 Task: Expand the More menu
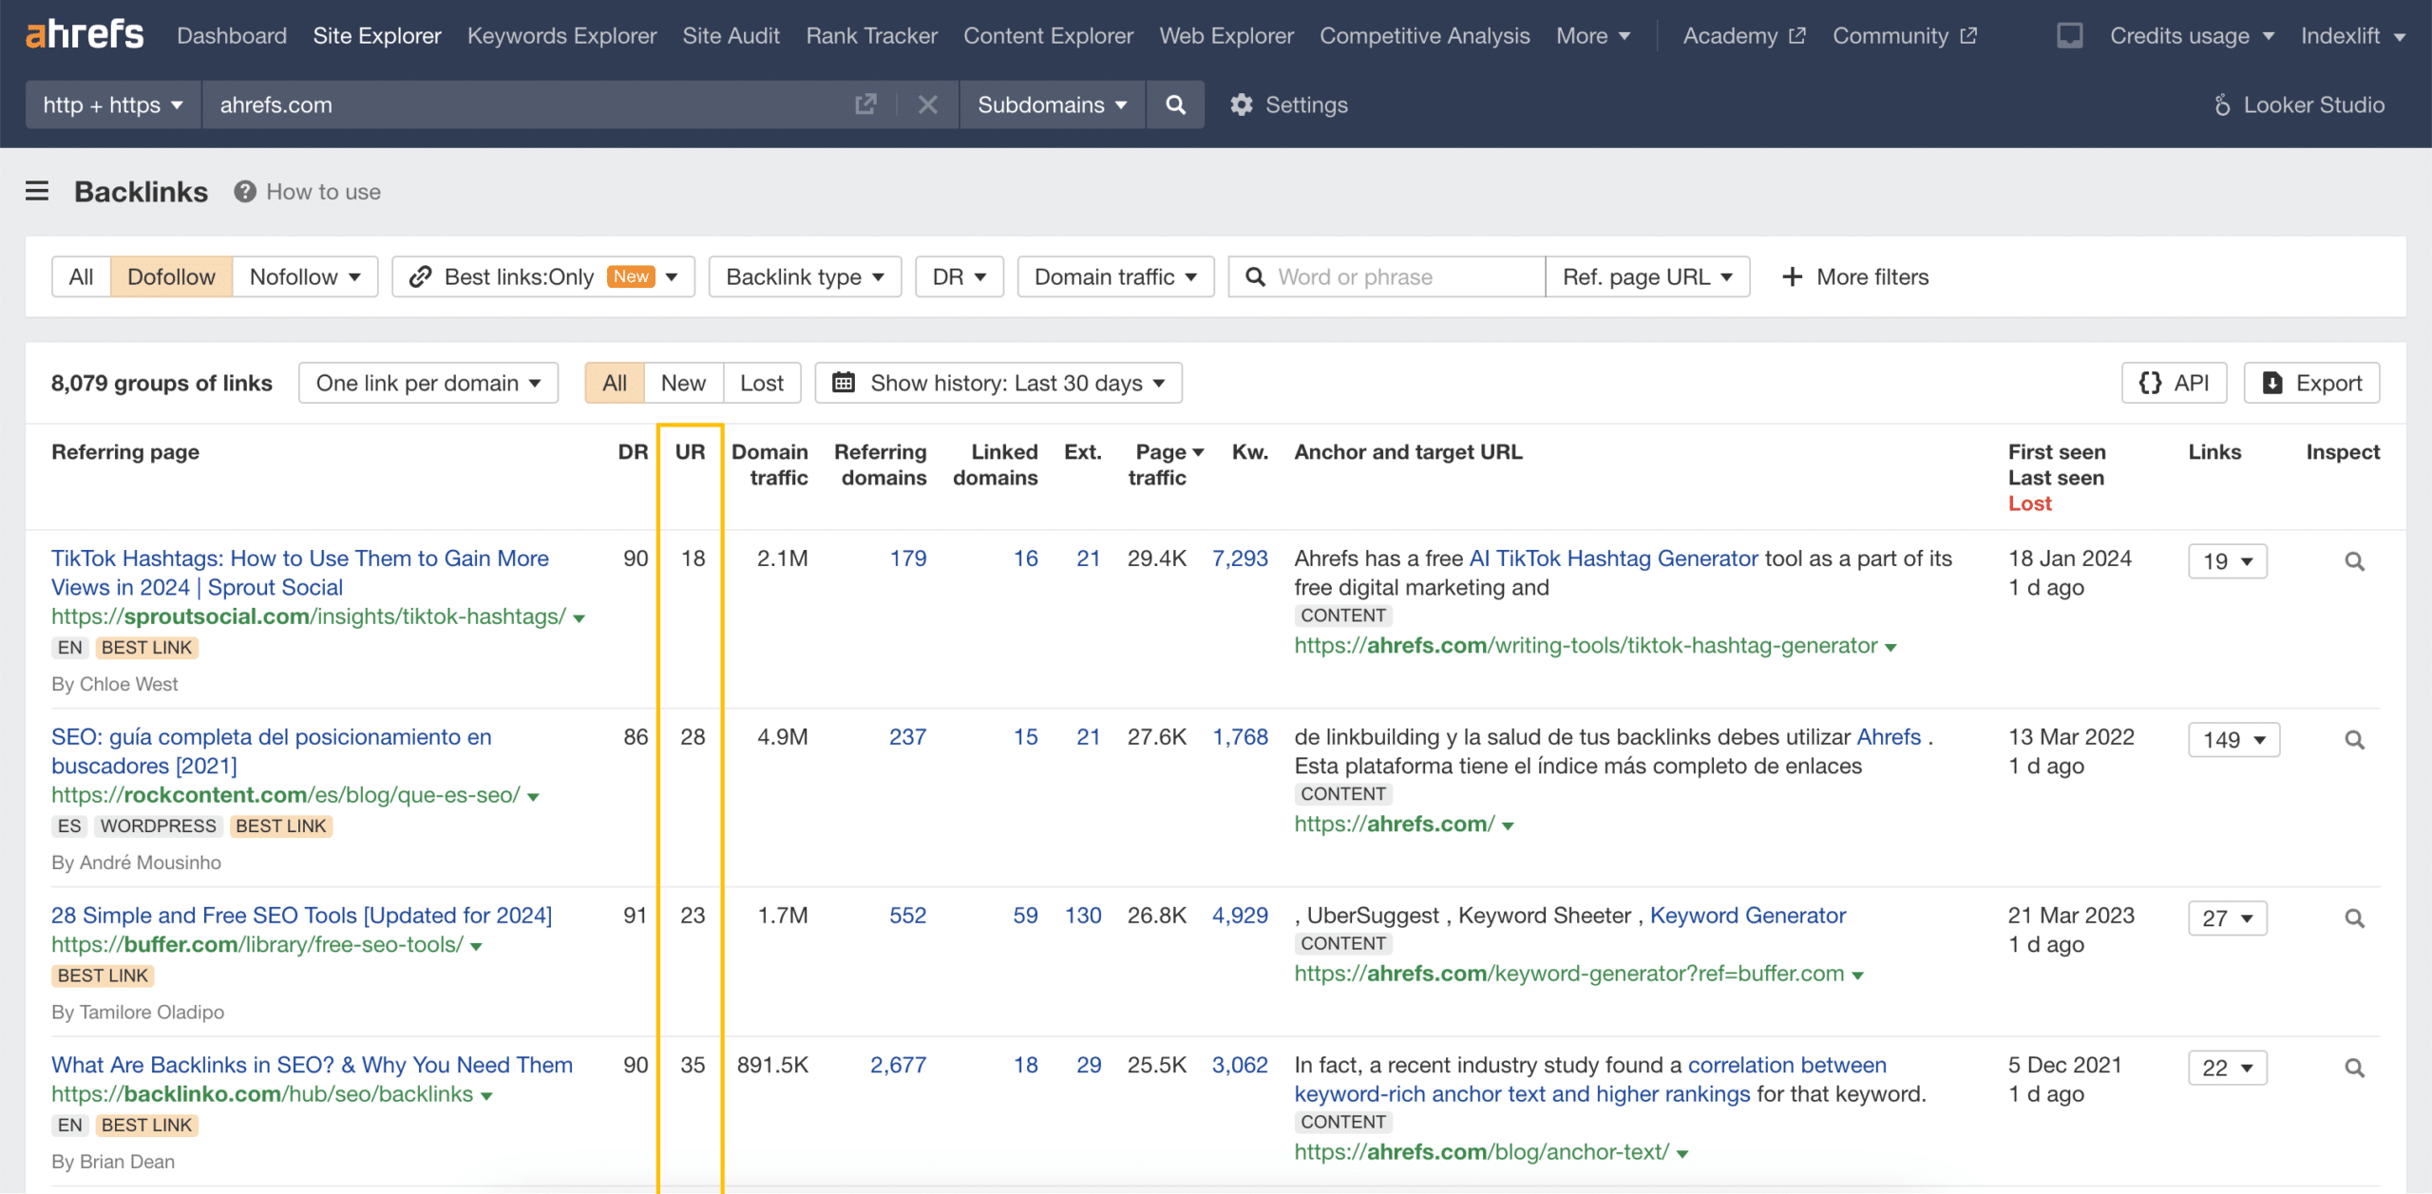[1593, 36]
